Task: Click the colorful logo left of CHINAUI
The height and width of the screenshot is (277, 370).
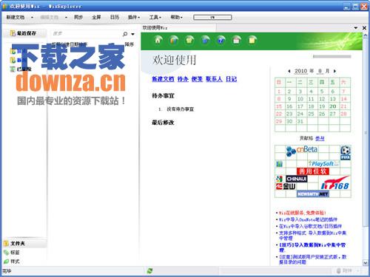Action: (x=280, y=179)
